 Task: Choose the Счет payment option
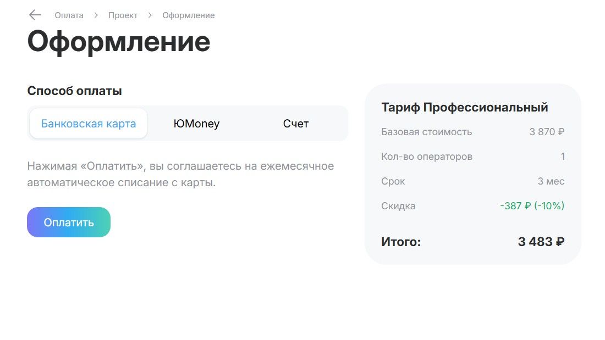296,124
